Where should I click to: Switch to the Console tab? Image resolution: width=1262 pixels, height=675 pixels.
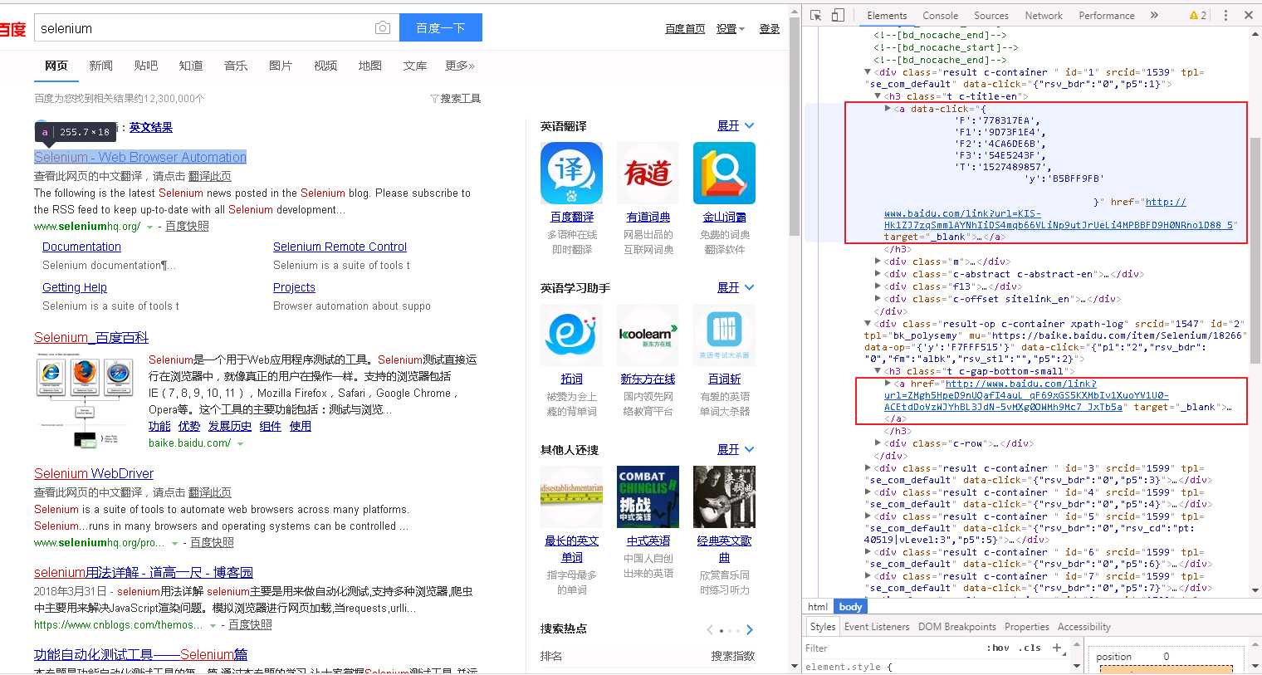coord(940,15)
